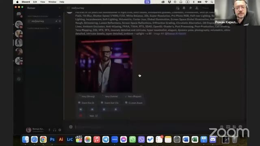260x146 pixels.
Task: Click the attach file plus button
Action: pos(71,127)
